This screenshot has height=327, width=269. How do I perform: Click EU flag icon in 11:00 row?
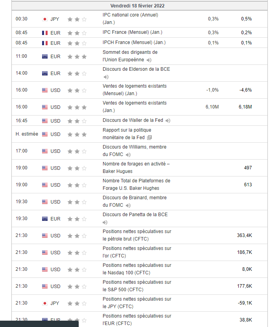pos(44,56)
